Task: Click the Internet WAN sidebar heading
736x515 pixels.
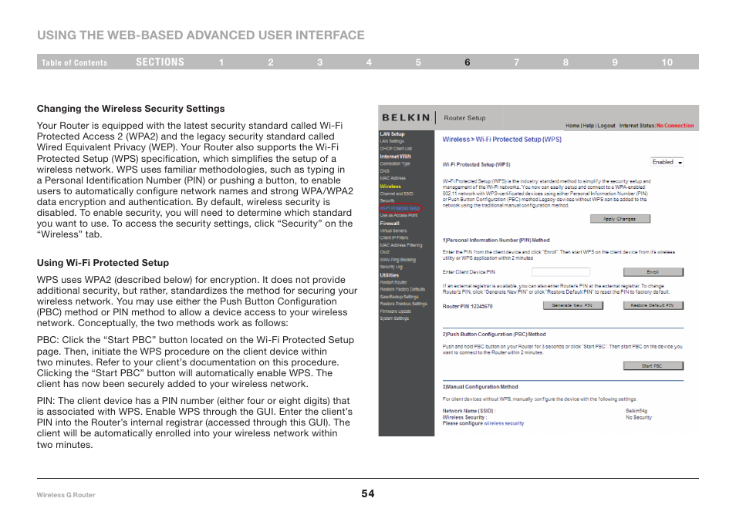Action: click(x=395, y=157)
